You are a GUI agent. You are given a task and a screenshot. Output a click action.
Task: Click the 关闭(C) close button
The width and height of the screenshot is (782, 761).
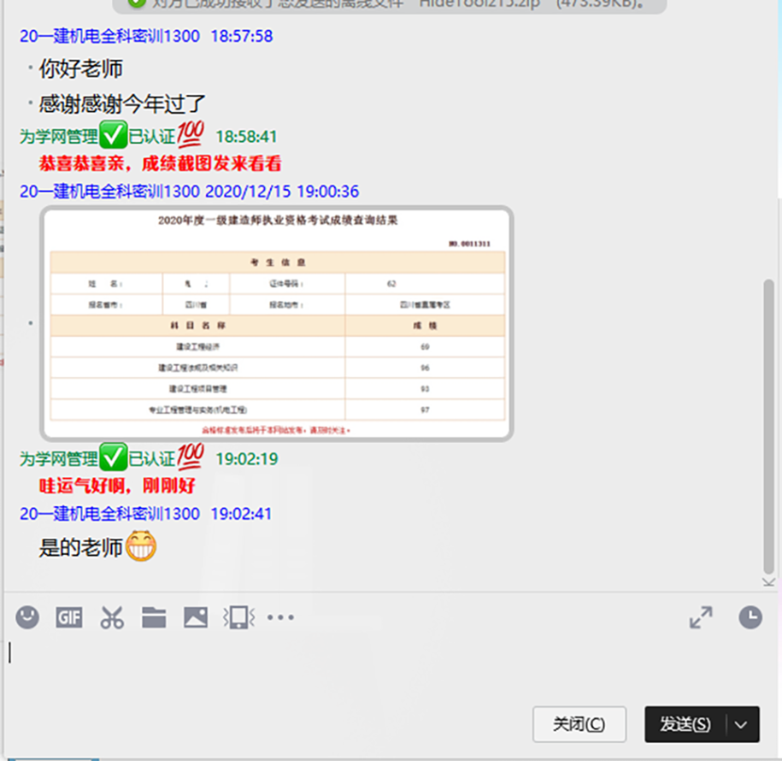pyautogui.click(x=579, y=724)
